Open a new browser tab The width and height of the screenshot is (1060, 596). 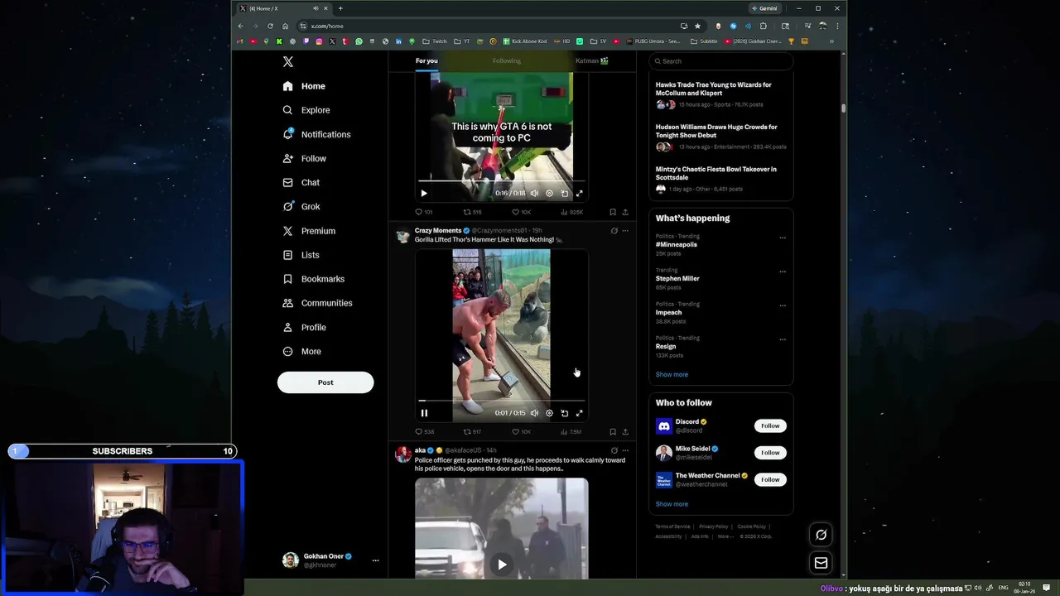click(x=340, y=8)
